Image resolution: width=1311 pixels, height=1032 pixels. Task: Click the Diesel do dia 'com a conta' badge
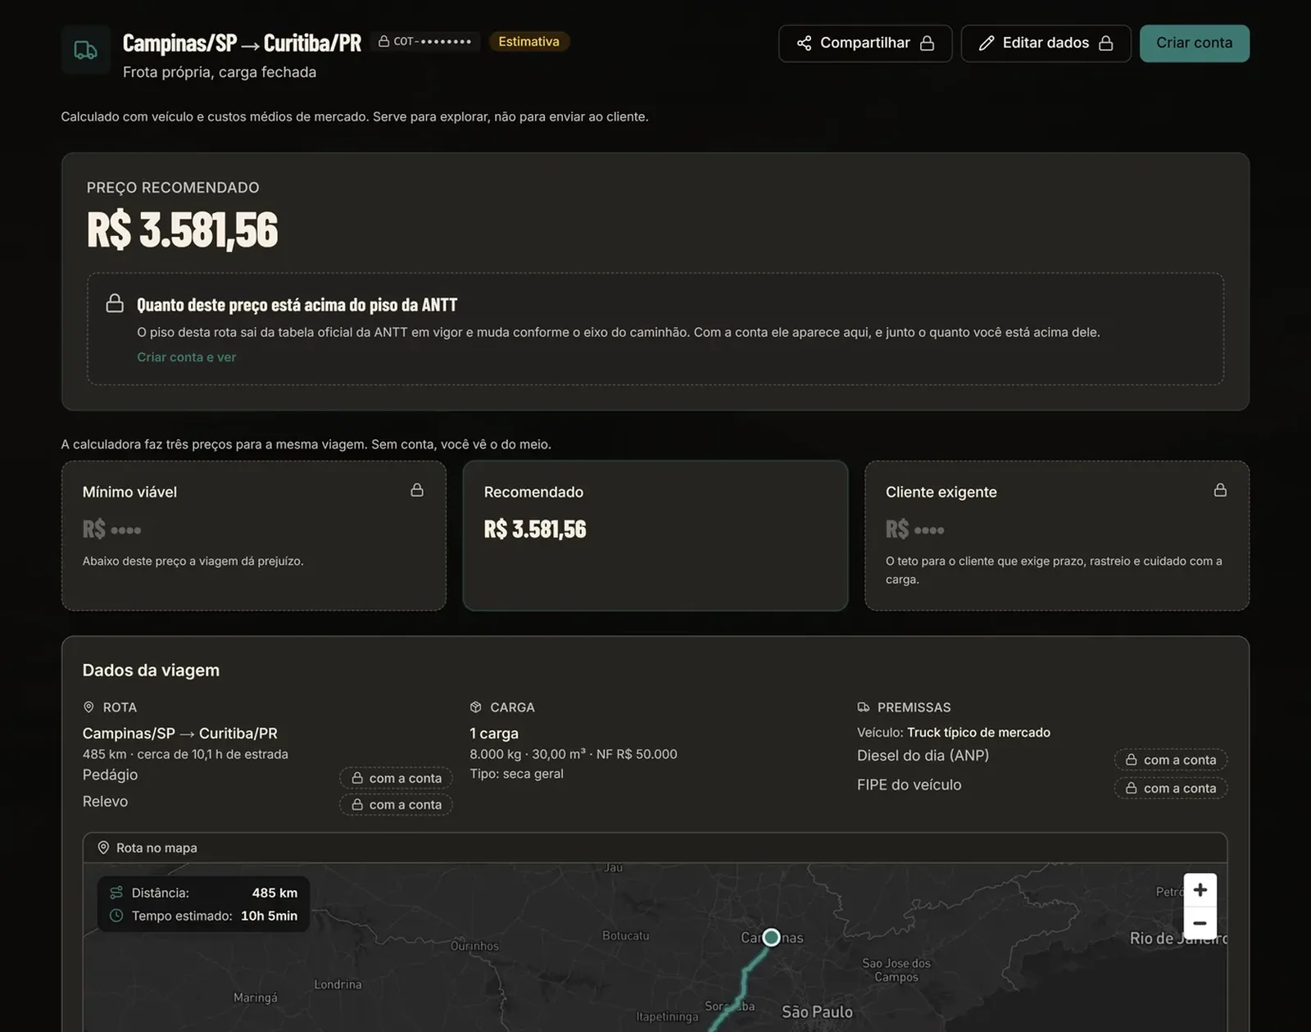point(1171,760)
